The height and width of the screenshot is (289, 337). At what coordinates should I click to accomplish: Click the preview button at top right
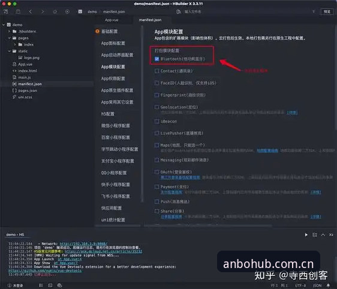coord(327,11)
